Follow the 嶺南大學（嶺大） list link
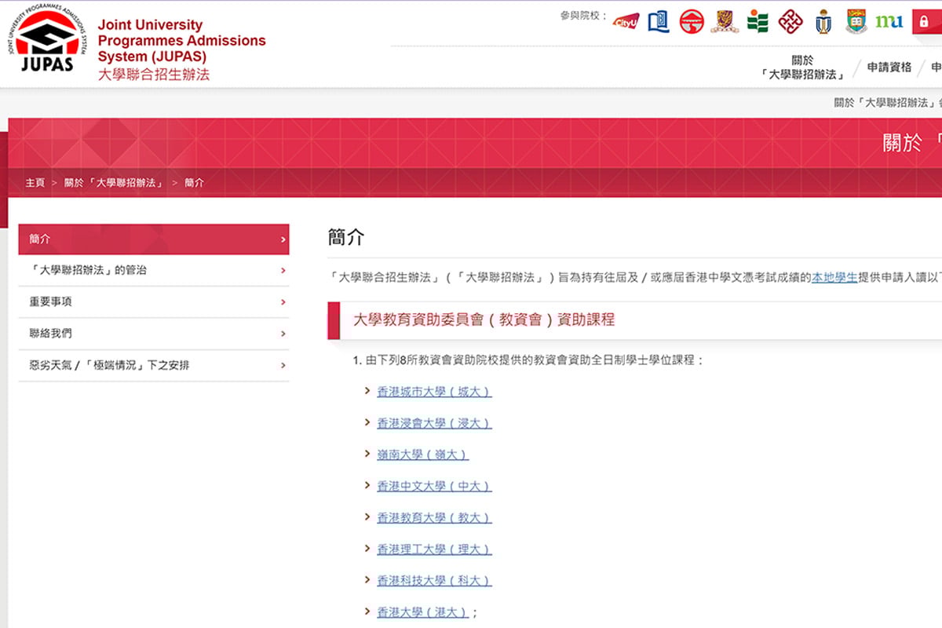This screenshot has height=628, width=942. [422, 455]
